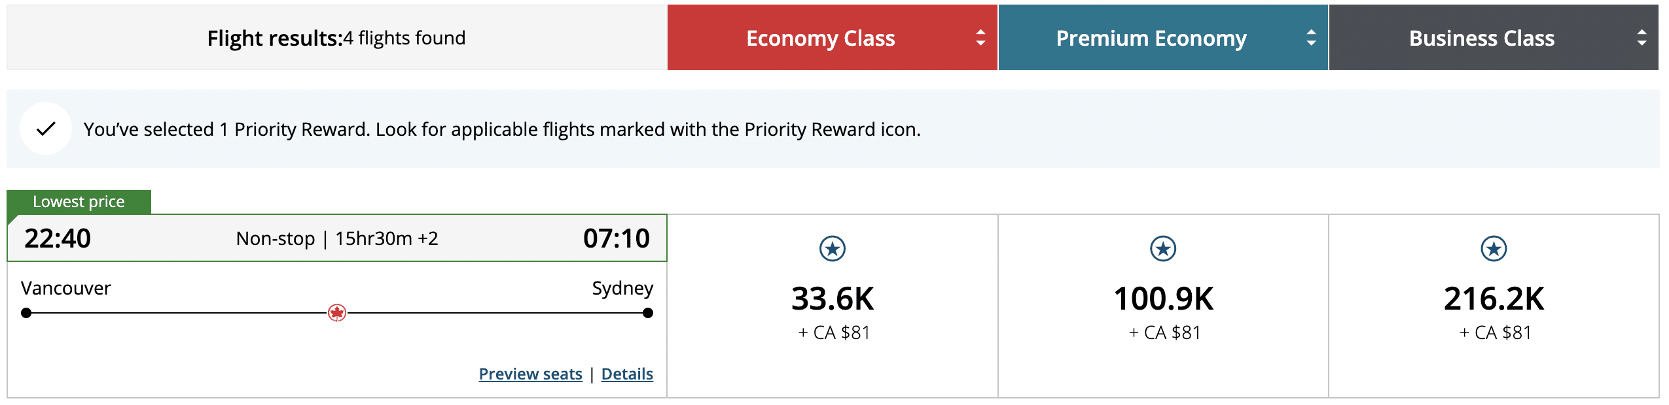
Task: Click the Sydney destination dot on the route line
Action: (648, 313)
